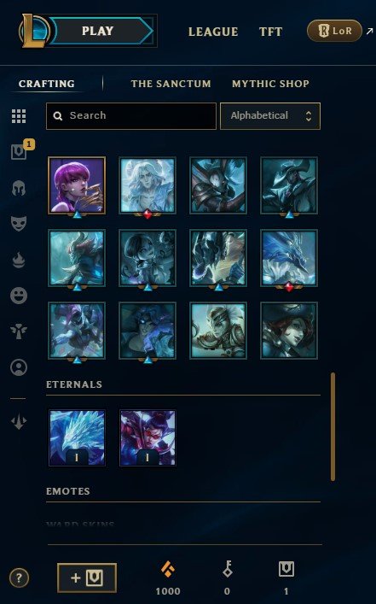This screenshot has width=376, height=604.
Task: Click the loot list vertical scrollbar
Action: pyautogui.click(x=333, y=426)
